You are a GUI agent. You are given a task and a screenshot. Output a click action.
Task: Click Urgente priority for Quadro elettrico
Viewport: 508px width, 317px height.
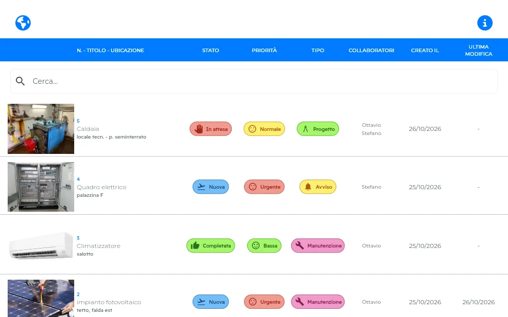click(x=264, y=187)
